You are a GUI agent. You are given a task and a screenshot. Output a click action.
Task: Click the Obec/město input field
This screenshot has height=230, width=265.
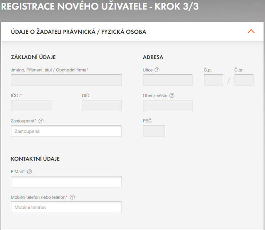(x=167, y=105)
